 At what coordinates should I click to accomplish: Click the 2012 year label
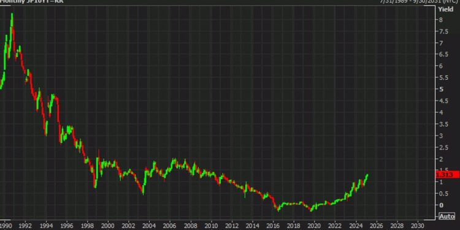pos(231,226)
